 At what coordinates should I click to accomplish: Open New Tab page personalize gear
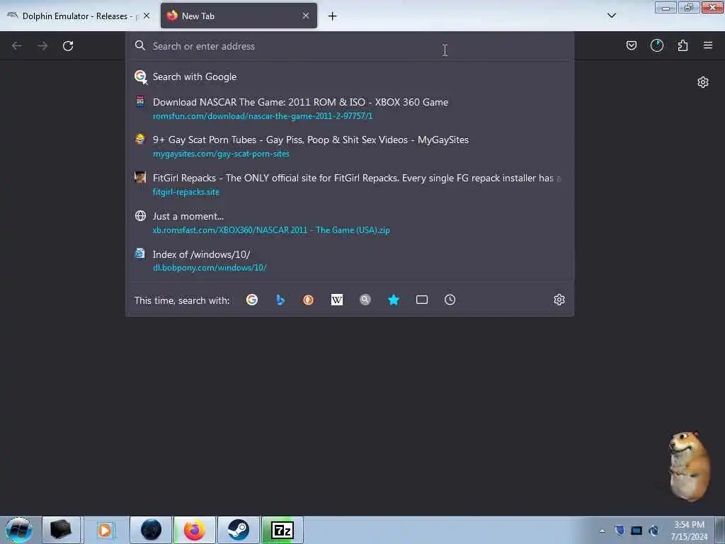(x=703, y=82)
